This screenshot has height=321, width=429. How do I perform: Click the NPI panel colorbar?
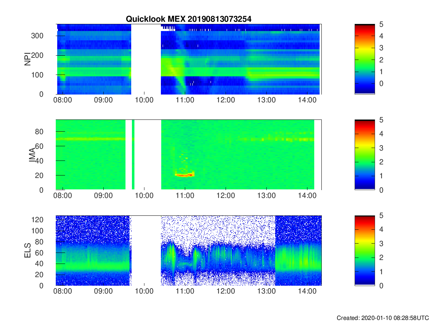tap(365, 59)
